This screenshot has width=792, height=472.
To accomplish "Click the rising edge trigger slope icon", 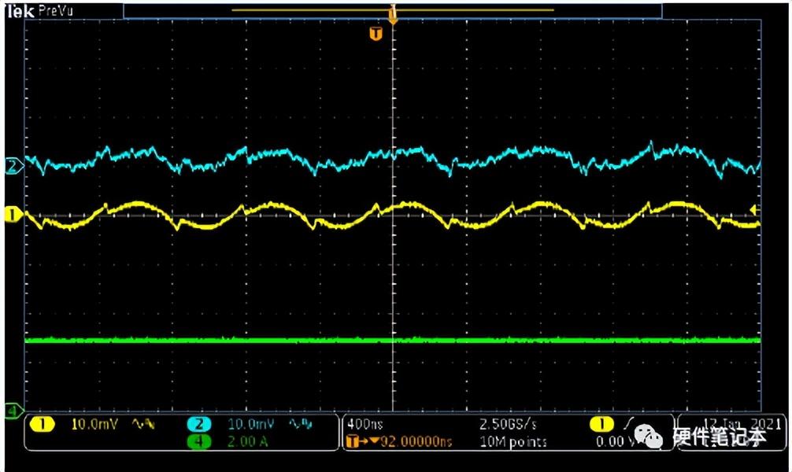I will click(x=627, y=425).
